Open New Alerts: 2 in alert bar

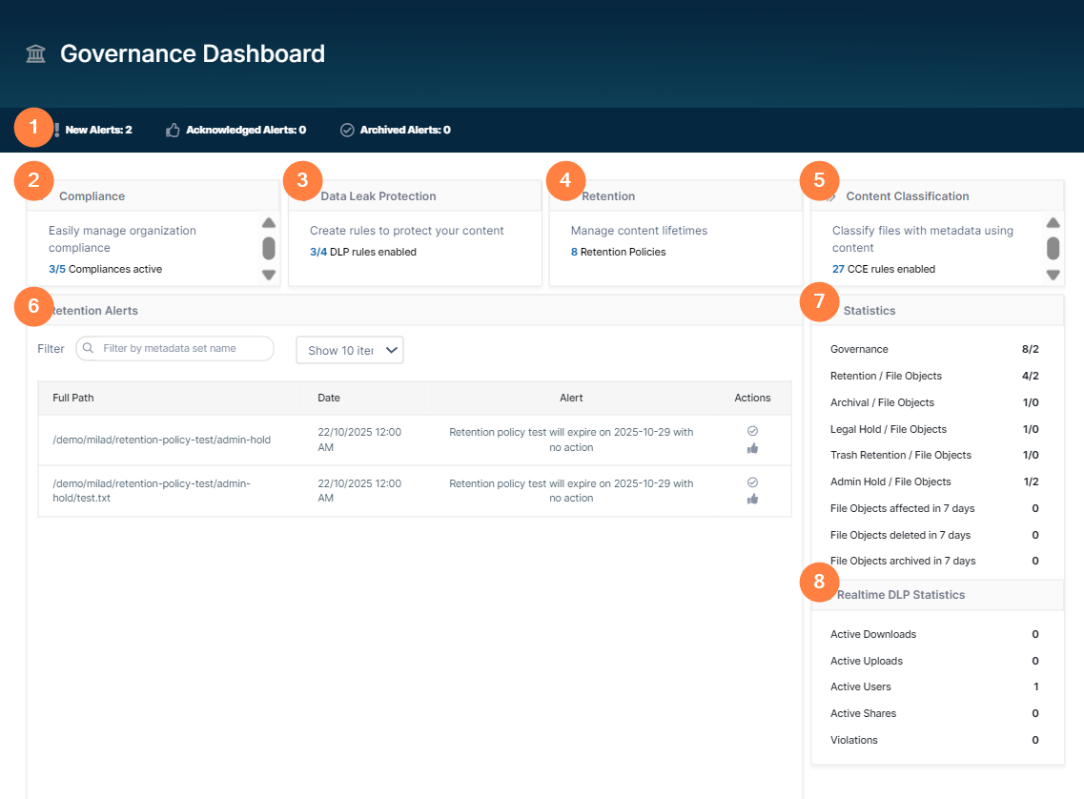tap(98, 130)
